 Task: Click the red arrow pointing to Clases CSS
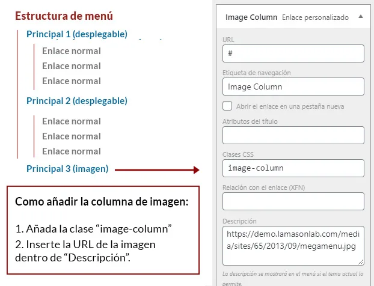[x=156, y=170]
